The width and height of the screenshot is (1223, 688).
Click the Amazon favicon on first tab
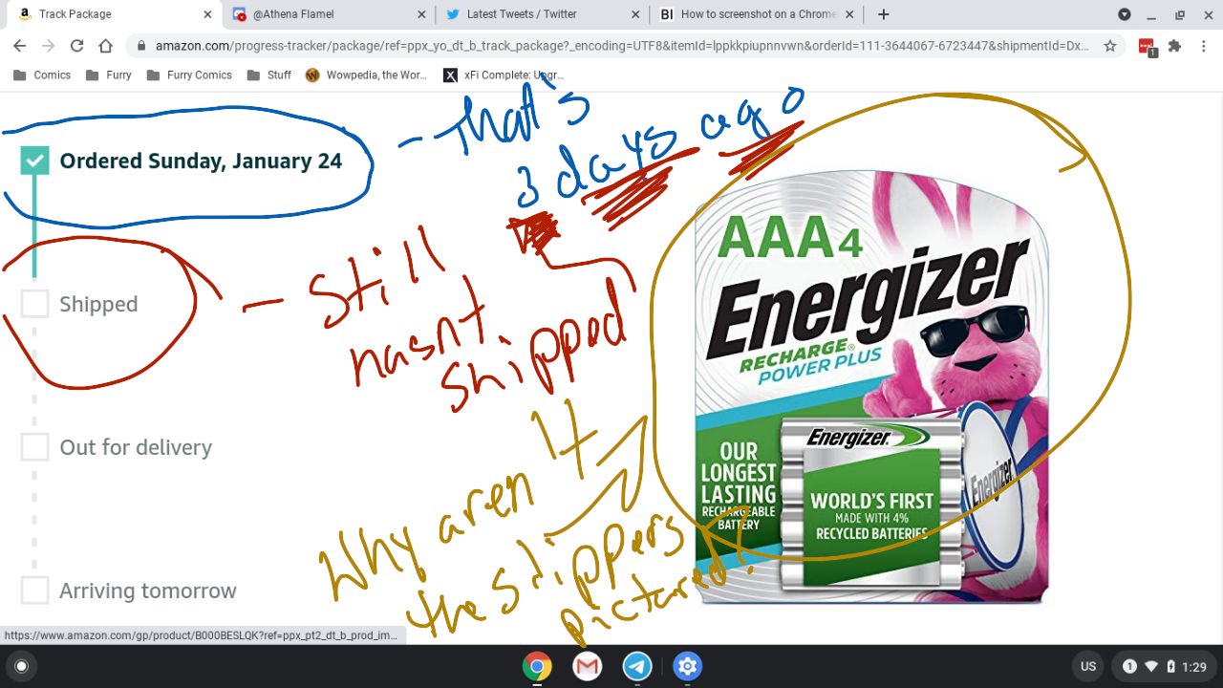[25, 14]
